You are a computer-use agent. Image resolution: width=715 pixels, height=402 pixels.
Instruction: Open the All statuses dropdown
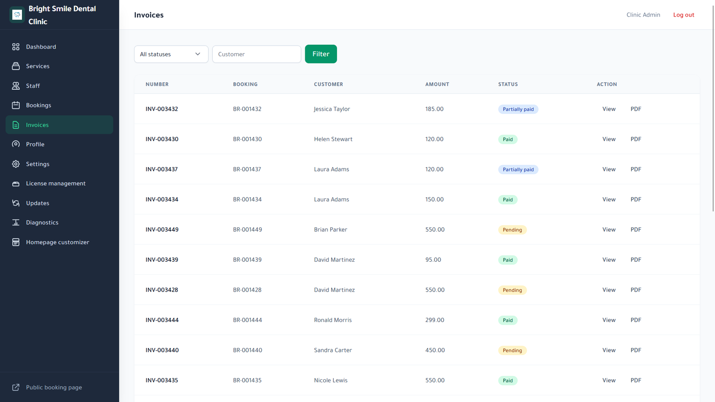[x=171, y=54]
